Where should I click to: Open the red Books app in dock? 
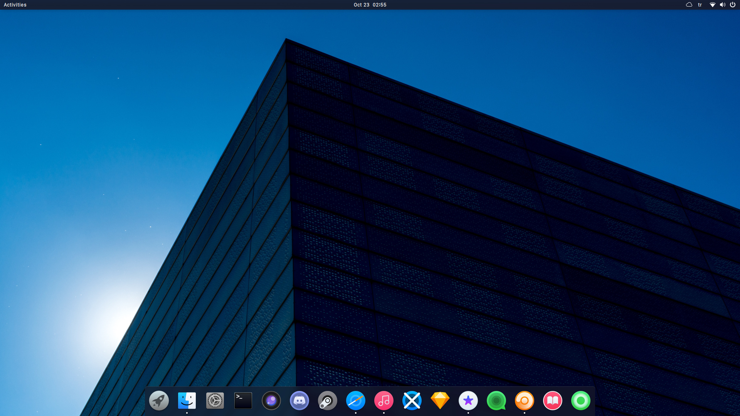553,401
